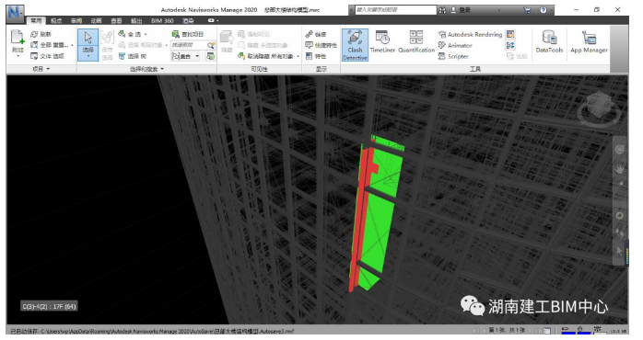
Task: Switch to the View (查看) ribbon tab
Action: coord(116,20)
